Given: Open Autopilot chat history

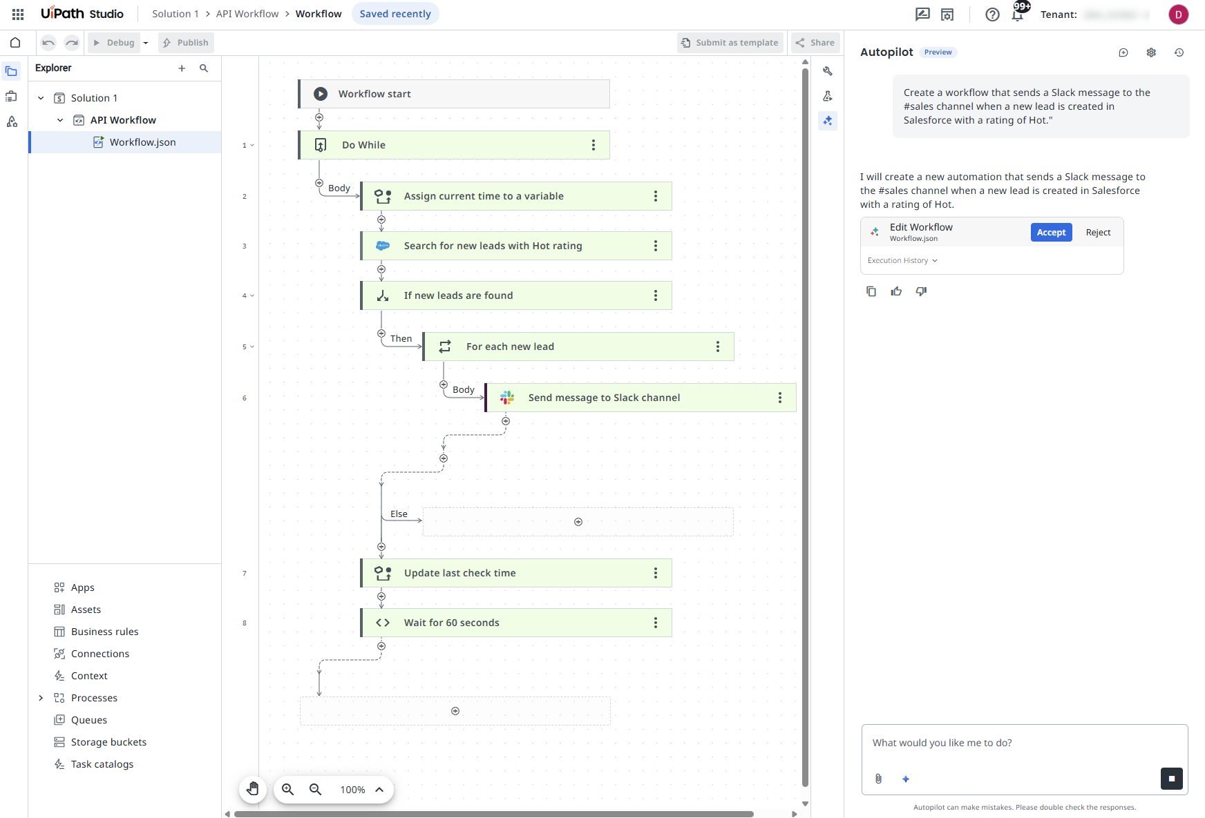Looking at the screenshot, I should tap(1179, 52).
